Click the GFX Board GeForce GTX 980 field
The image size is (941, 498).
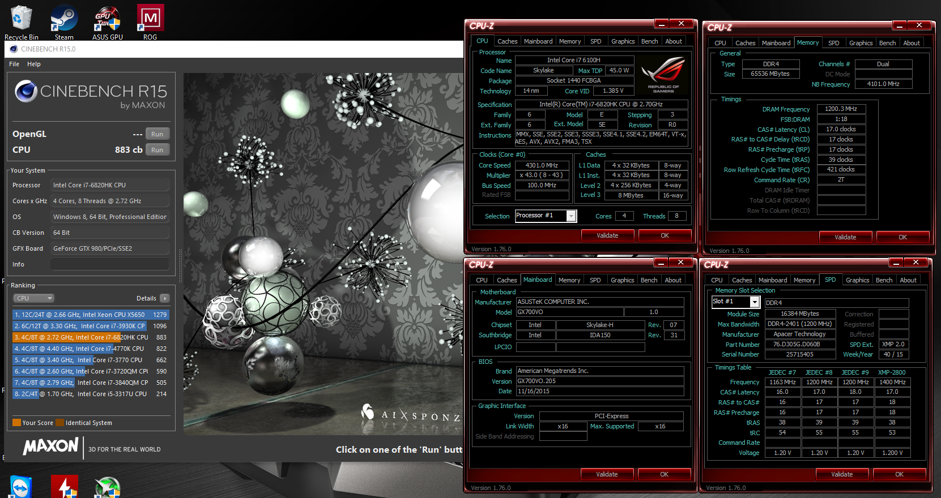[110, 248]
